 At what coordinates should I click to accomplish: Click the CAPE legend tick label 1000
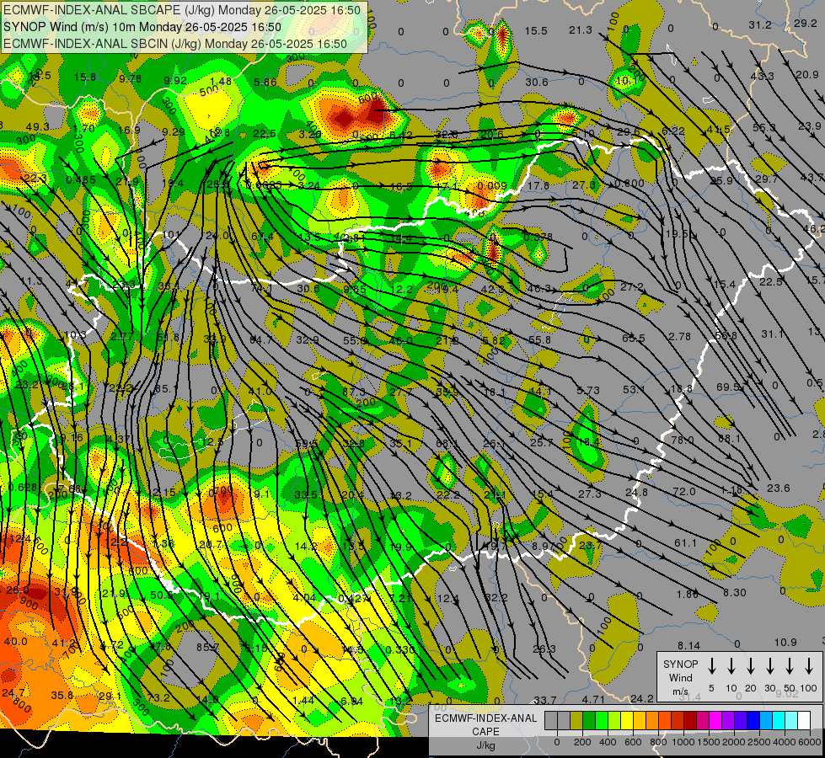click(683, 742)
